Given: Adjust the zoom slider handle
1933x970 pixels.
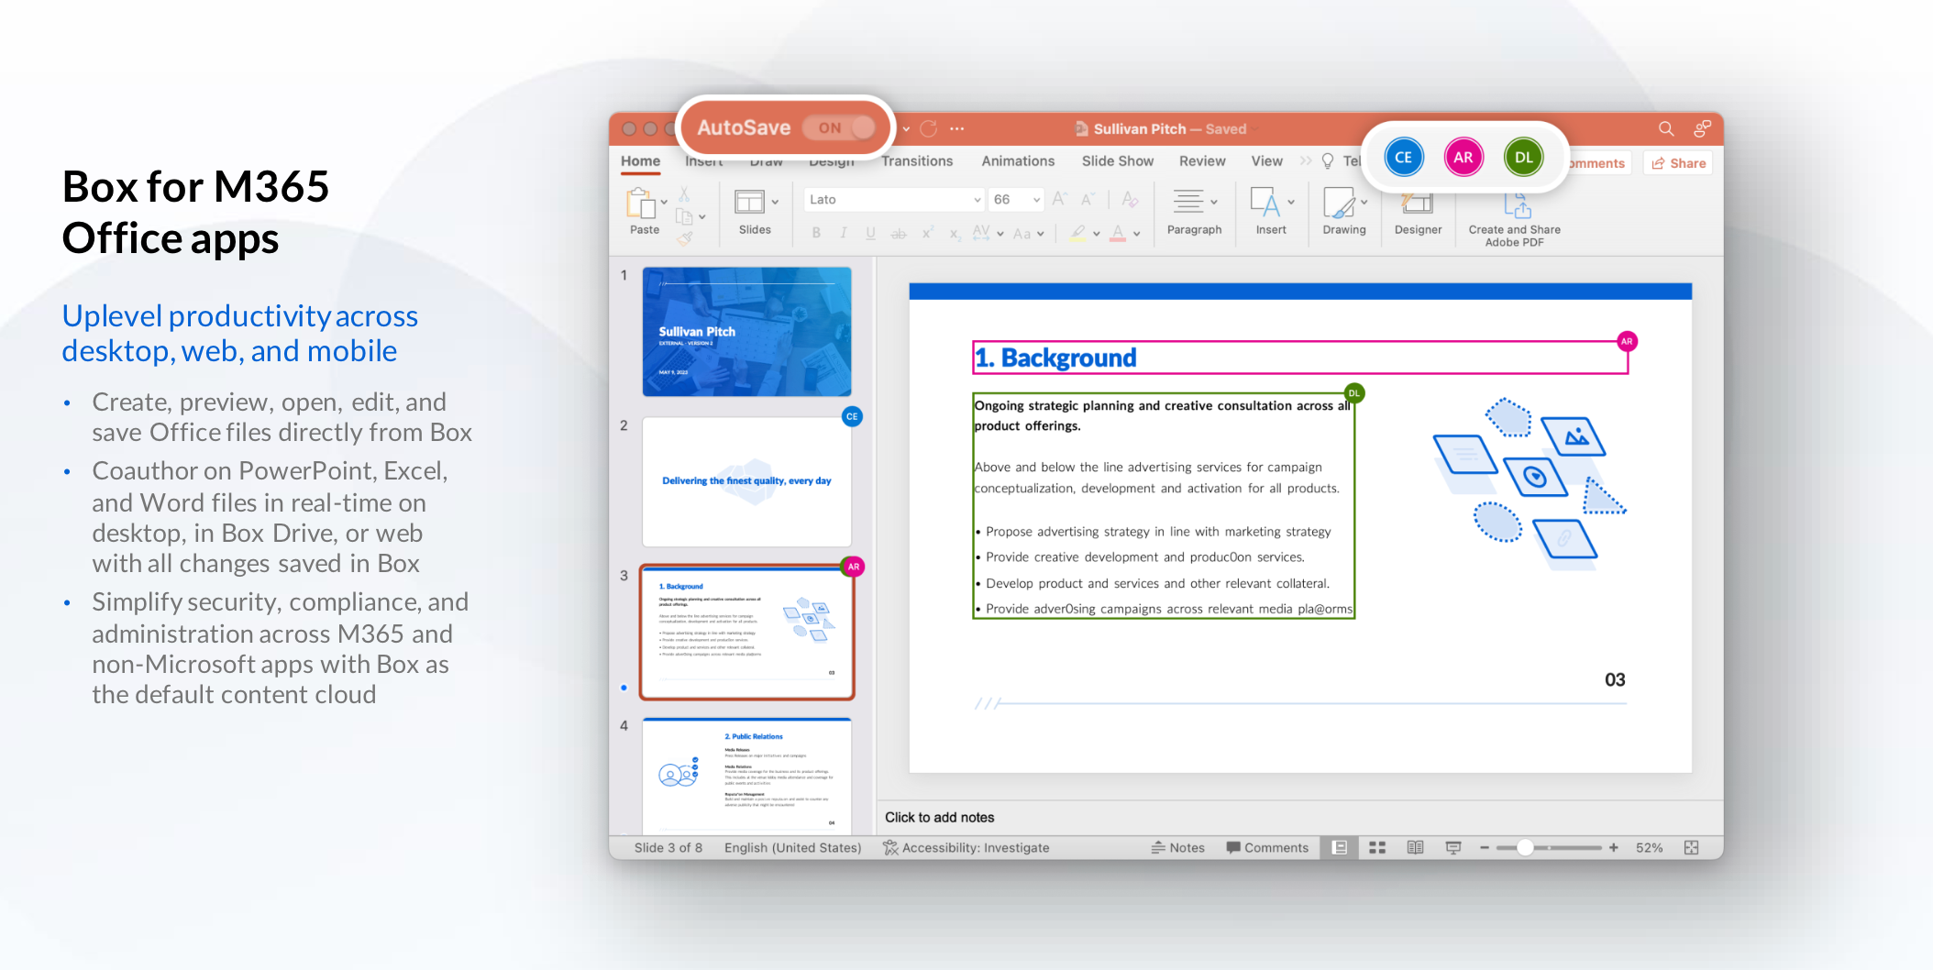Looking at the screenshot, I should click(1524, 847).
